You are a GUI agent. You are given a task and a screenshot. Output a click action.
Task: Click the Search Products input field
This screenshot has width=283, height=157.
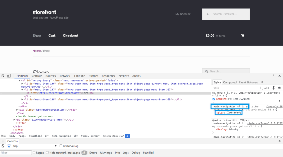226,14
